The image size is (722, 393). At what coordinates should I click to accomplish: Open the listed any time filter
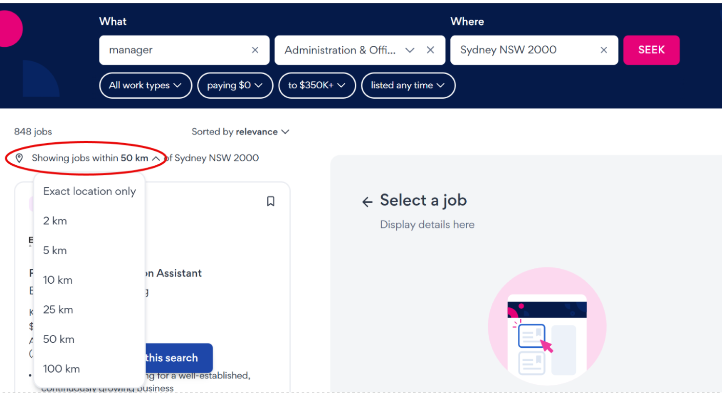click(x=408, y=85)
